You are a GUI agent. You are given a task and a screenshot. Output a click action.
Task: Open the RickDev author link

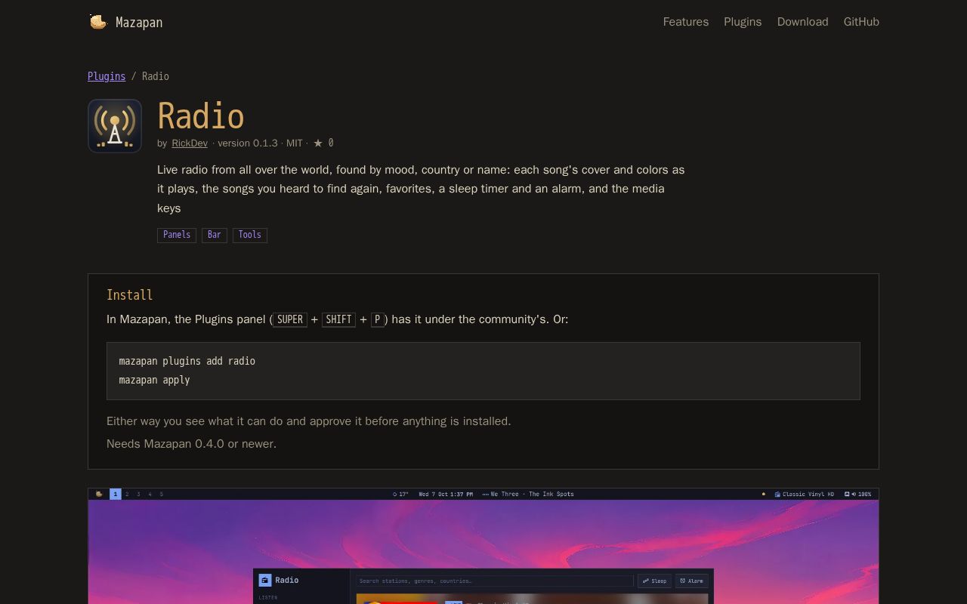(190, 143)
